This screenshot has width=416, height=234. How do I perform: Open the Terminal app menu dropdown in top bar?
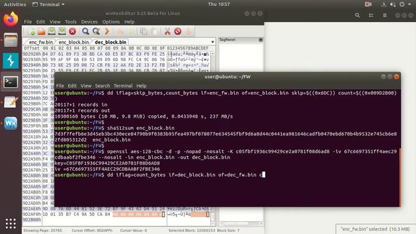(x=48, y=5)
